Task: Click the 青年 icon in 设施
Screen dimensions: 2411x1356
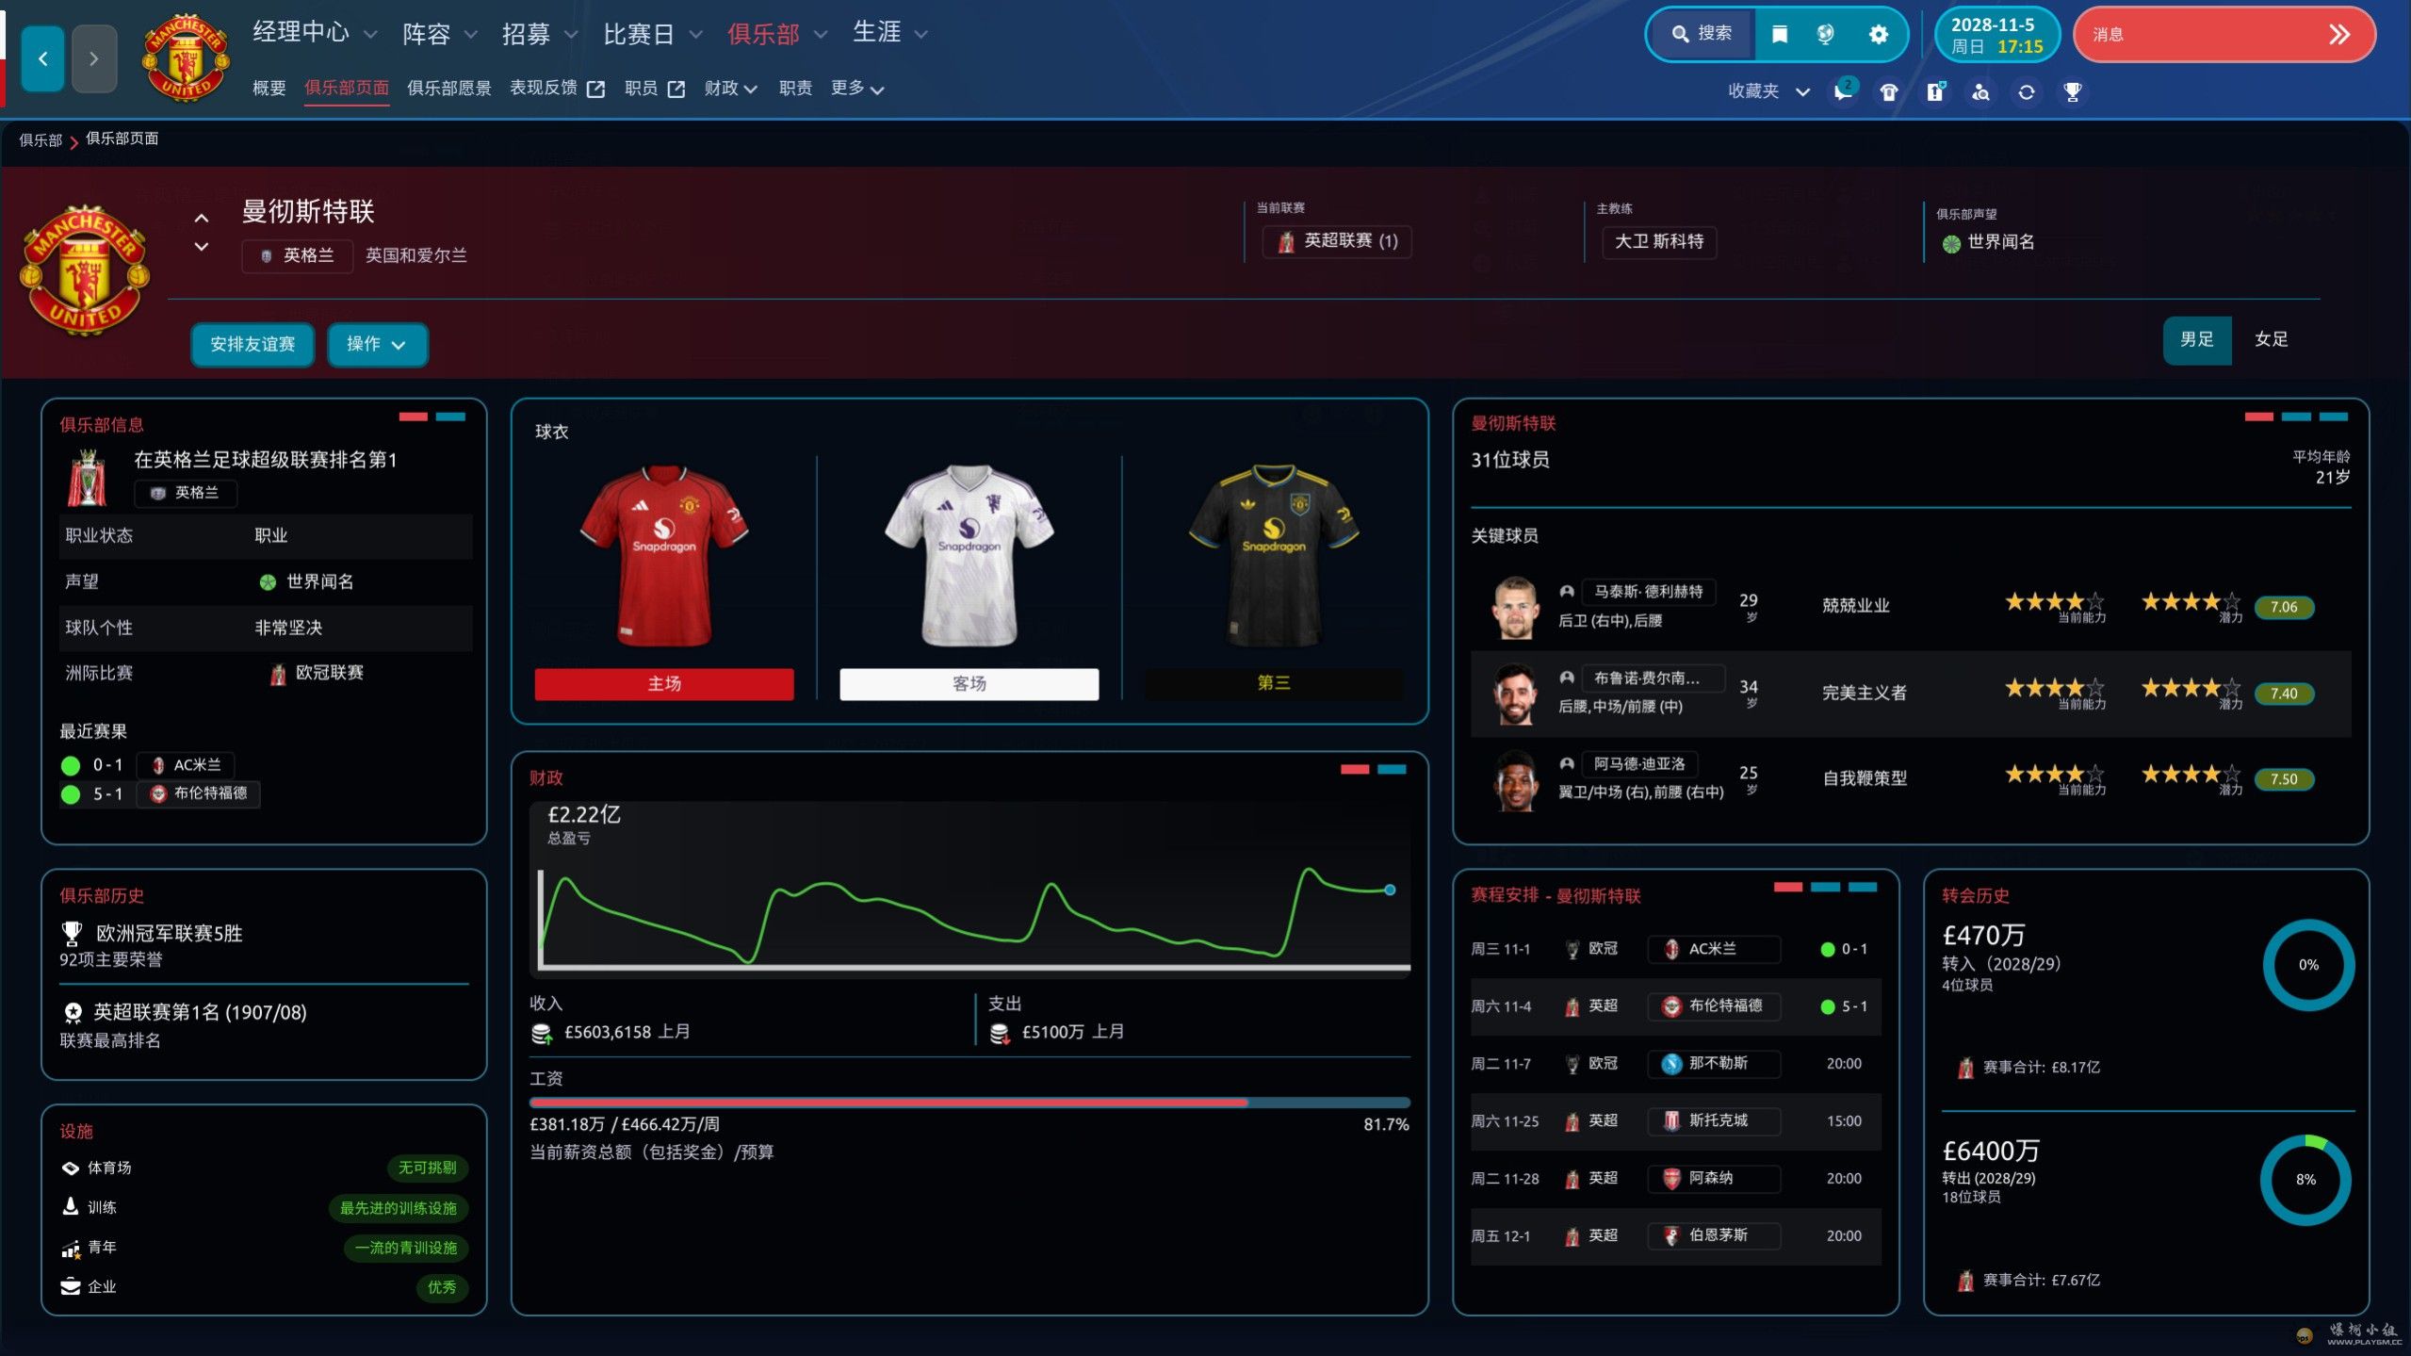Action: (x=71, y=1248)
